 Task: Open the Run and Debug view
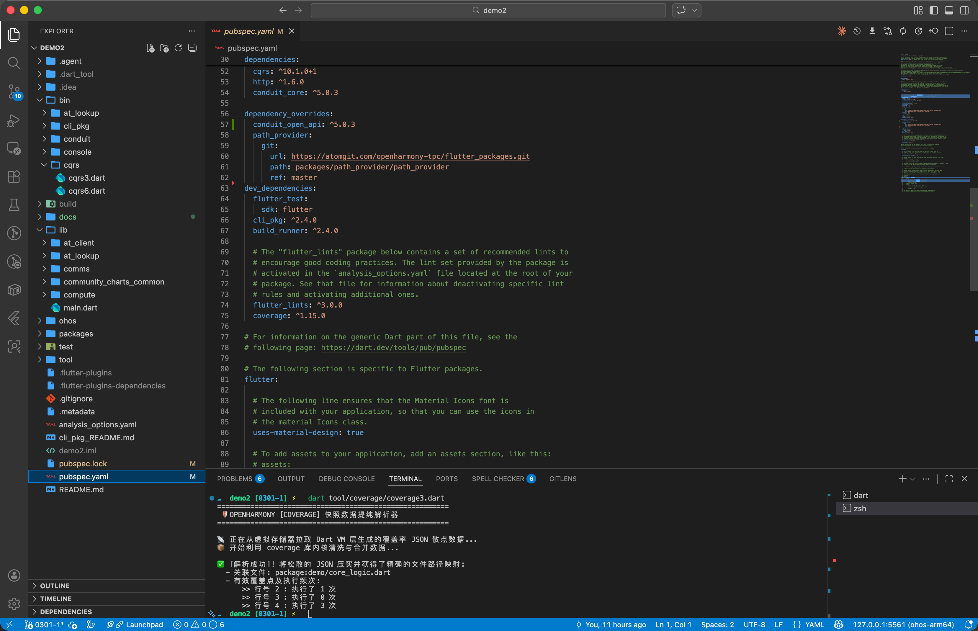click(14, 120)
